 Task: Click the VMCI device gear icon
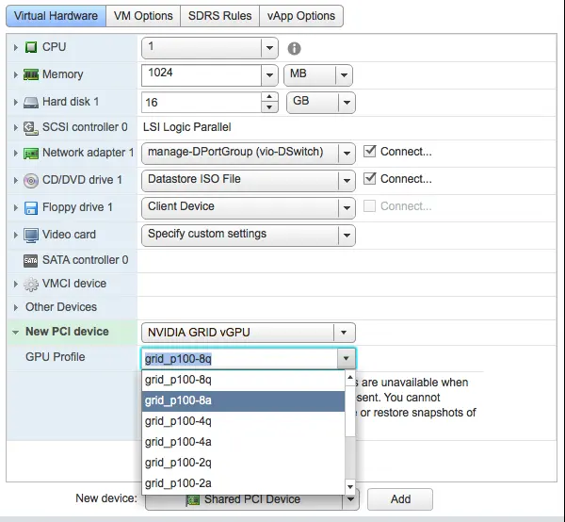point(31,285)
